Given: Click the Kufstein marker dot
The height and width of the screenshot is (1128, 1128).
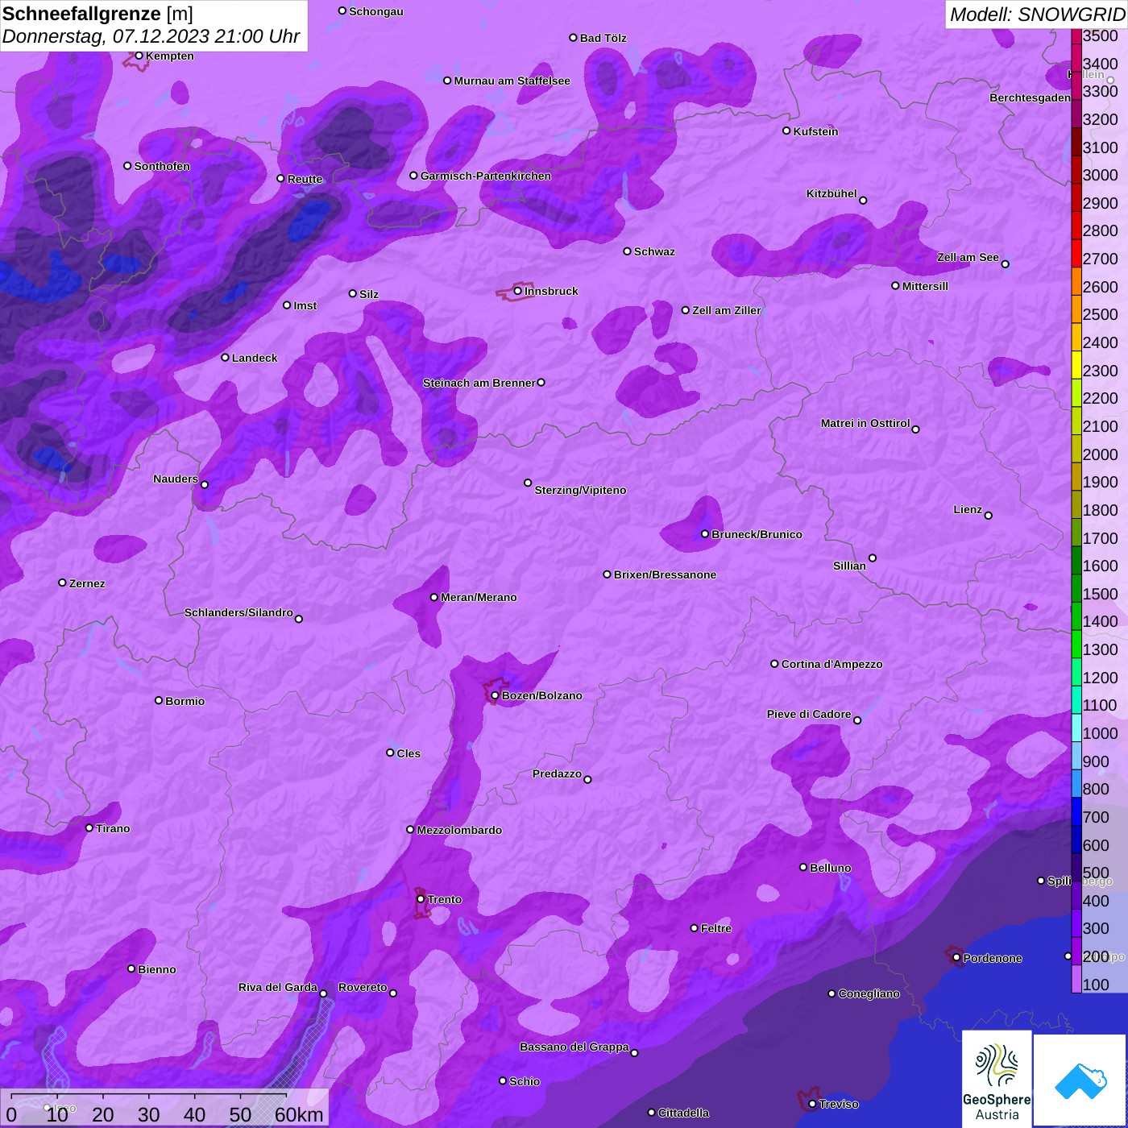Looking at the screenshot, I should (786, 131).
